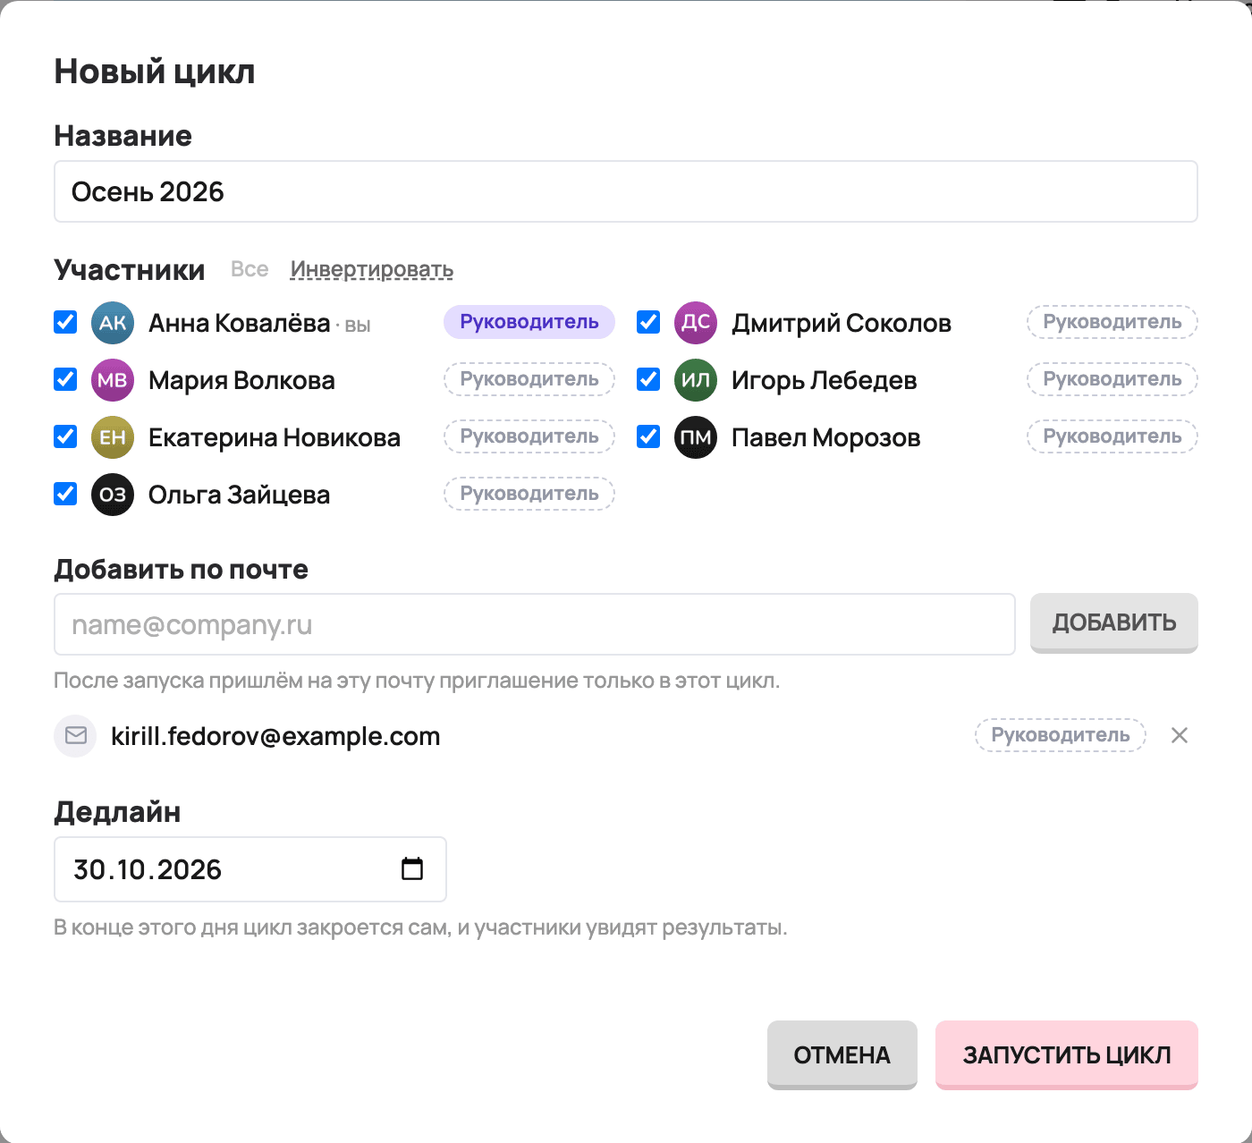The image size is (1252, 1143).
Task: Focus the name@company.ru email input
Action: pyautogui.click(x=535, y=624)
